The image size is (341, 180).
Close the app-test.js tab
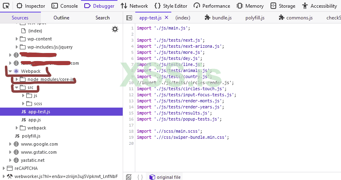166,18
